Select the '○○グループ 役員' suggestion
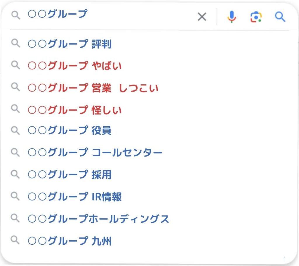The width and height of the screenshot is (299, 266). [x=69, y=130]
